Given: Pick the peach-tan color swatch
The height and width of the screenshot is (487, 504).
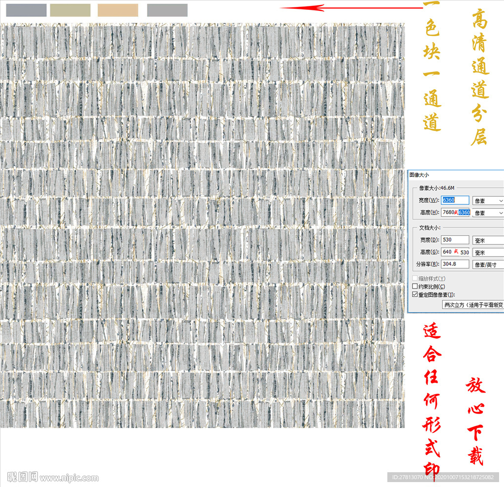Looking at the screenshot, I should pyautogui.click(x=118, y=10).
